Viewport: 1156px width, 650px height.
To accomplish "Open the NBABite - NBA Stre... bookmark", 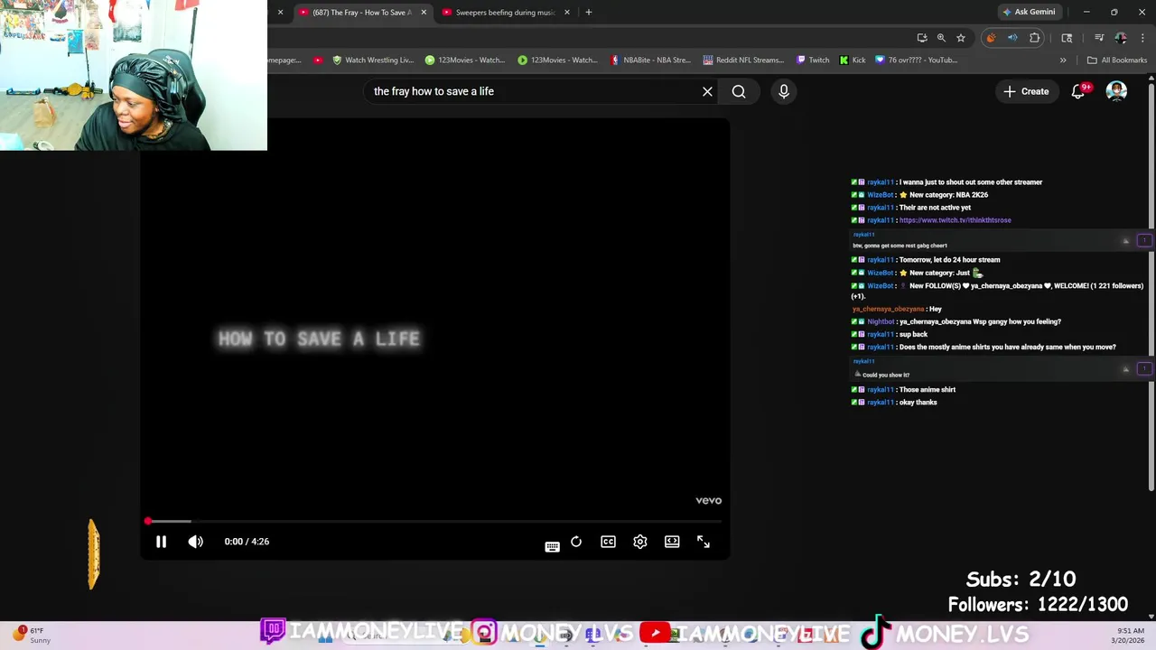I will coord(650,60).
